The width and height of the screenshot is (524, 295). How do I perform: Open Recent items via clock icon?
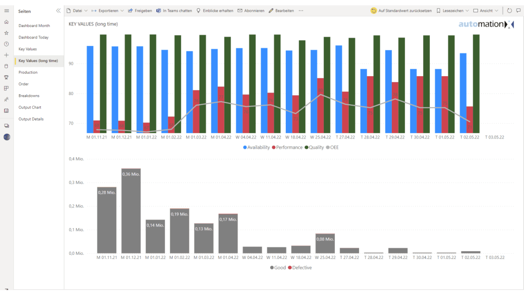[6, 44]
